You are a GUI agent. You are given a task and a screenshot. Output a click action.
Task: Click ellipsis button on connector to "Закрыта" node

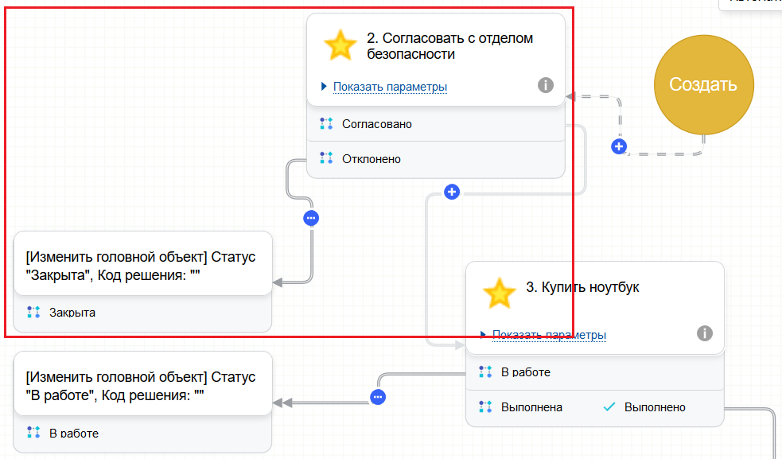pyautogui.click(x=311, y=217)
